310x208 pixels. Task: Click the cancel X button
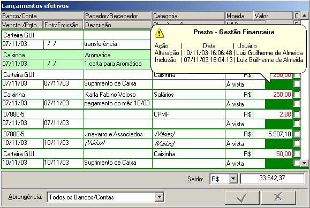tap(278, 197)
